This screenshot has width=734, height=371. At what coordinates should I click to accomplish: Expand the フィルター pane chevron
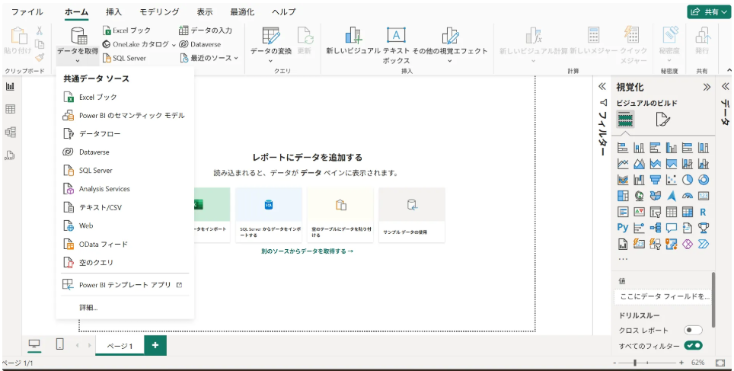pos(602,87)
